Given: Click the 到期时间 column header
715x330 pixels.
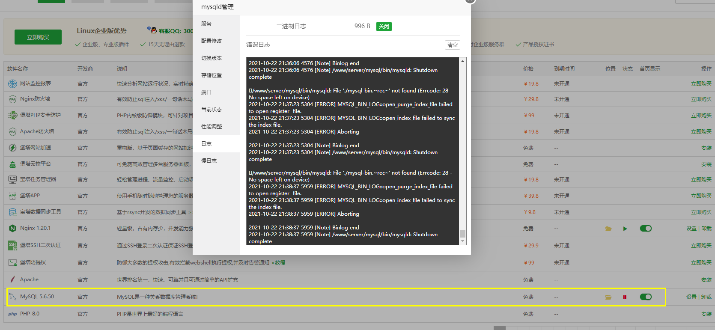Looking at the screenshot, I should click(564, 69).
